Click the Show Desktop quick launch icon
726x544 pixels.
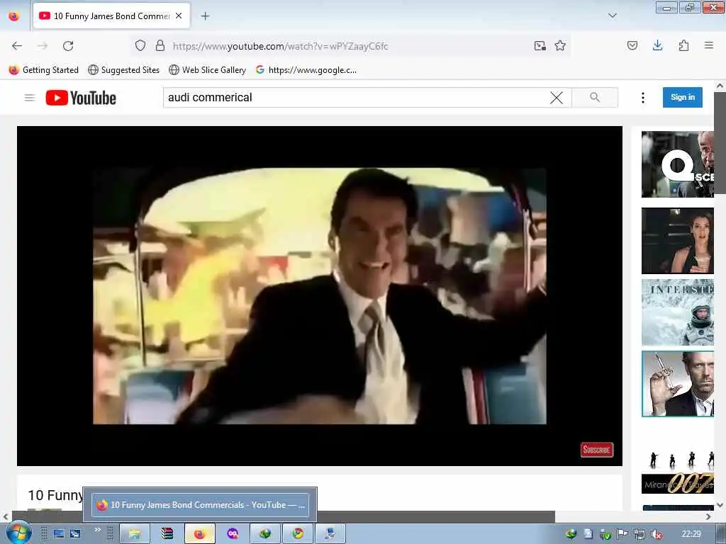58,534
